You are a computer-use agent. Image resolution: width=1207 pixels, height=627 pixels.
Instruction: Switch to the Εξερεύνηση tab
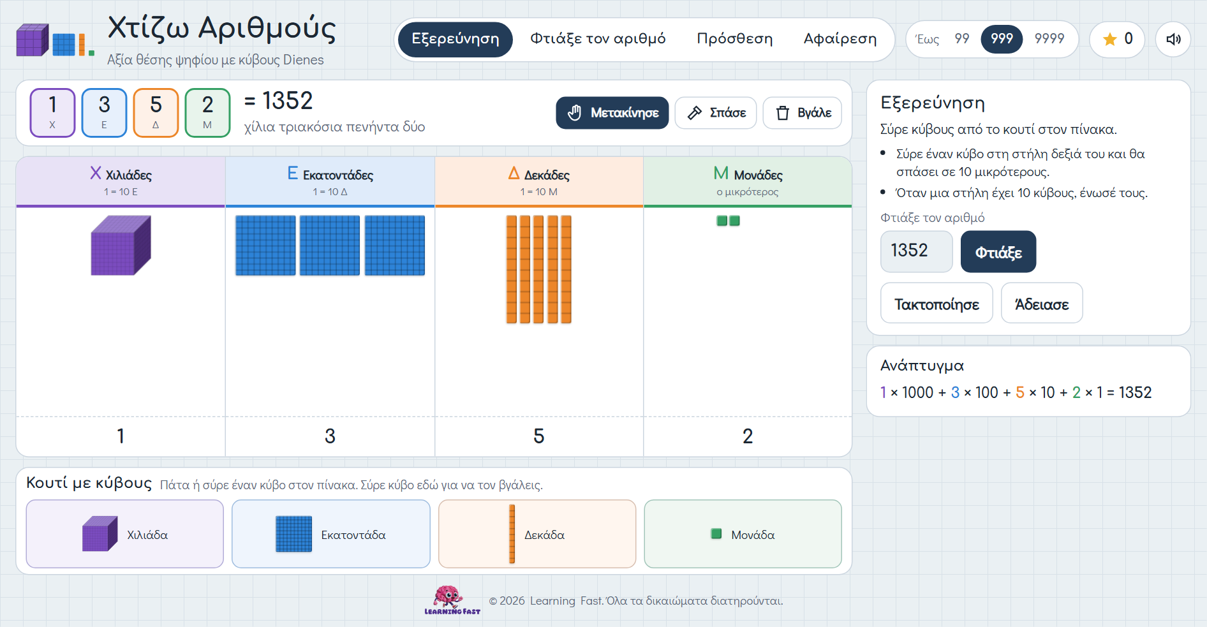coord(455,40)
